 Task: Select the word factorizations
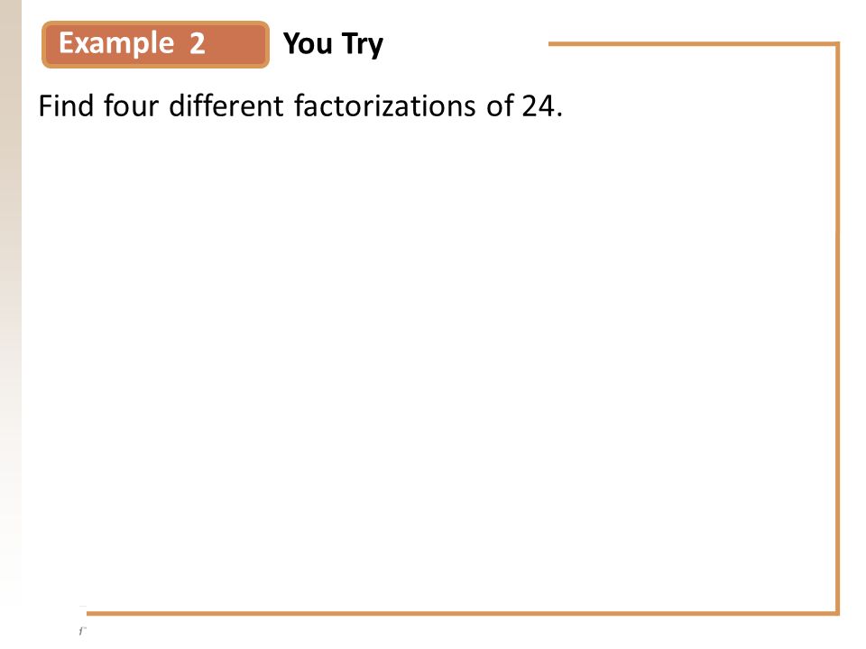(x=384, y=105)
